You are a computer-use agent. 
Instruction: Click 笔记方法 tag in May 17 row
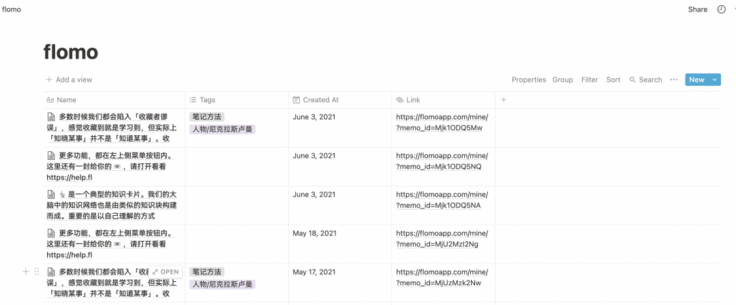207,272
